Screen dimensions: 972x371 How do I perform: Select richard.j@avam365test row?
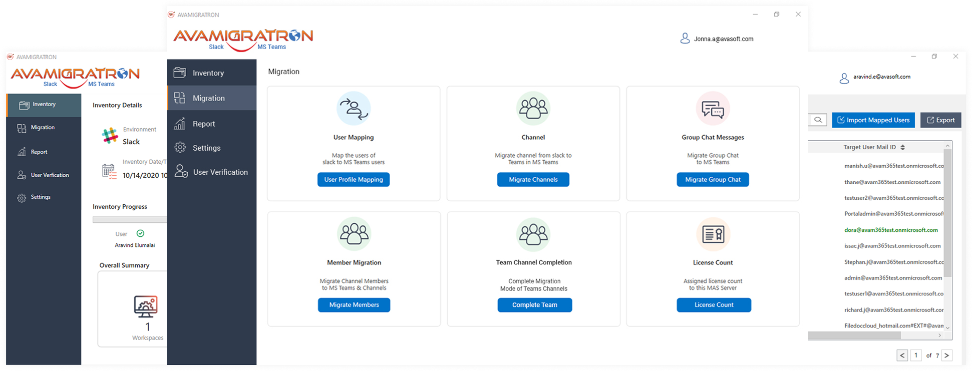coord(894,310)
